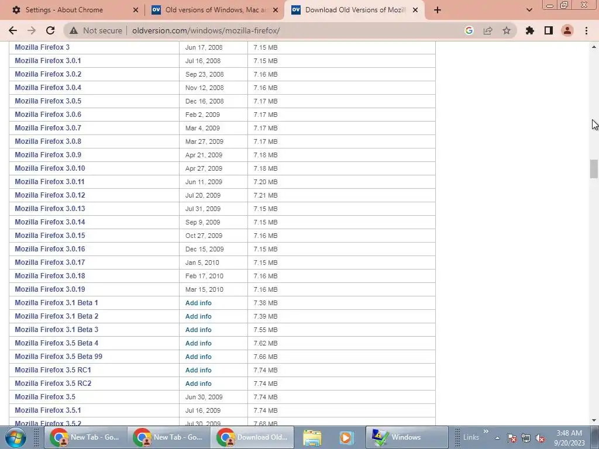Select the Download Old Versions of Mozilla tab
Image resolution: width=599 pixels, height=449 pixels.
tap(353, 10)
